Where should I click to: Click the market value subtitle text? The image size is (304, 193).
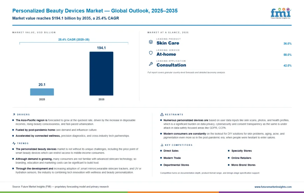pos(66,18)
